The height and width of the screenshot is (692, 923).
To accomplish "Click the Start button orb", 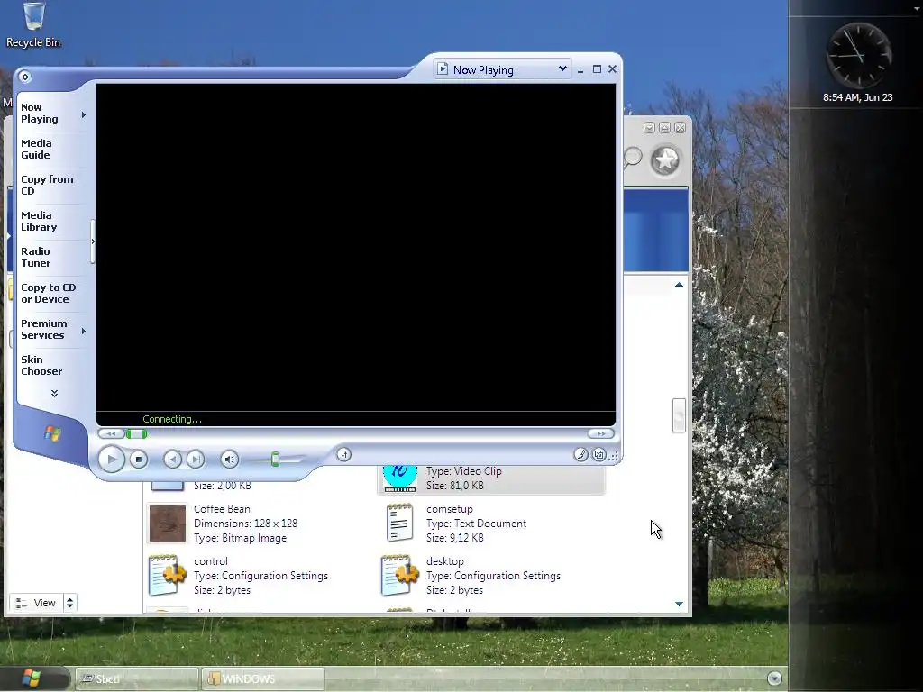I will (x=32, y=678).
